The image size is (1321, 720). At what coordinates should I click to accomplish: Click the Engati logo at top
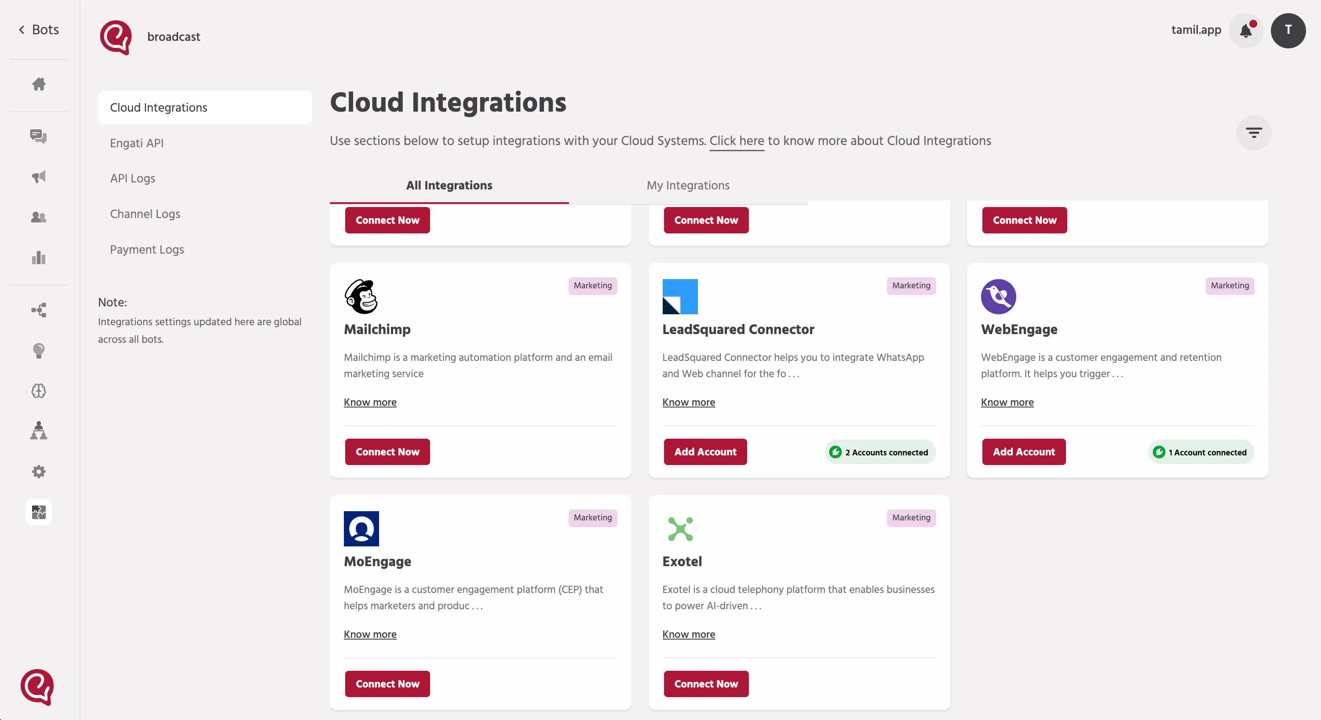click(x=116, y=37)
